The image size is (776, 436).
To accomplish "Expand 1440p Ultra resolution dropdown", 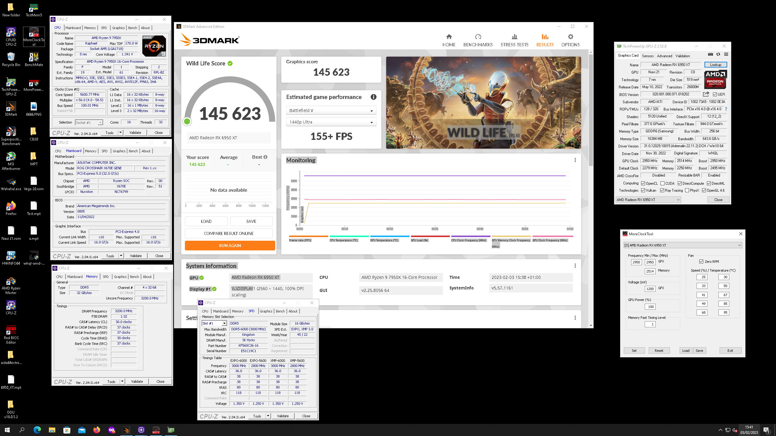I will pos(331,122).
